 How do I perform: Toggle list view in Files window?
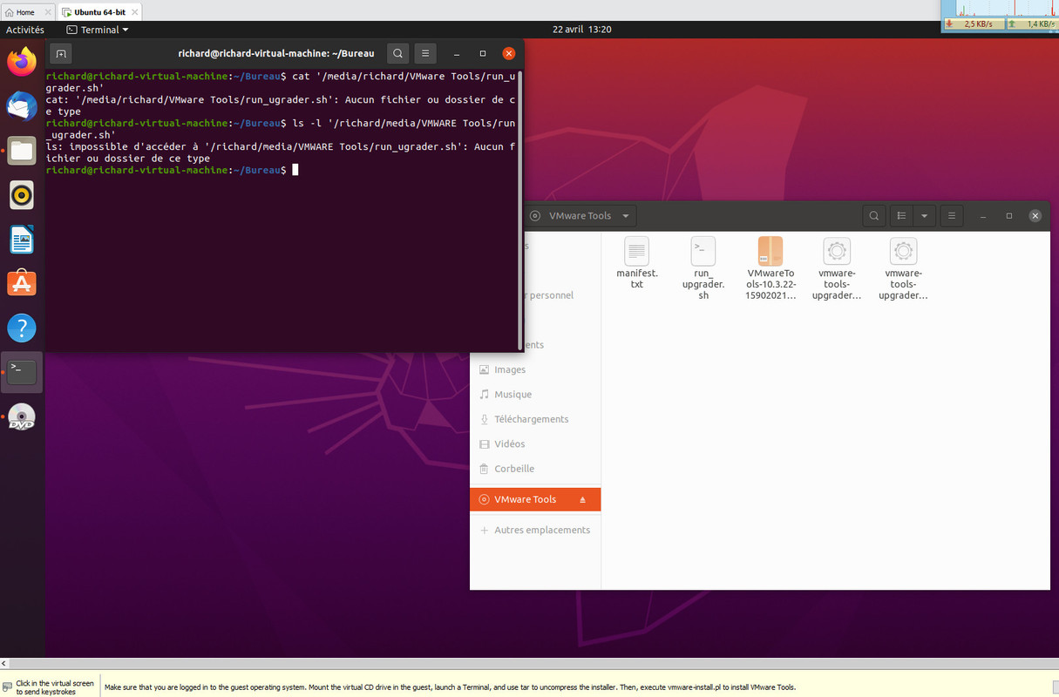point(902,215)
